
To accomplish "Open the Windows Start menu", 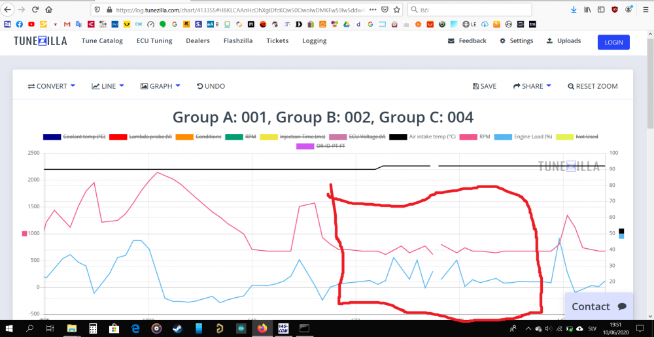I will [x=9, y=329].
